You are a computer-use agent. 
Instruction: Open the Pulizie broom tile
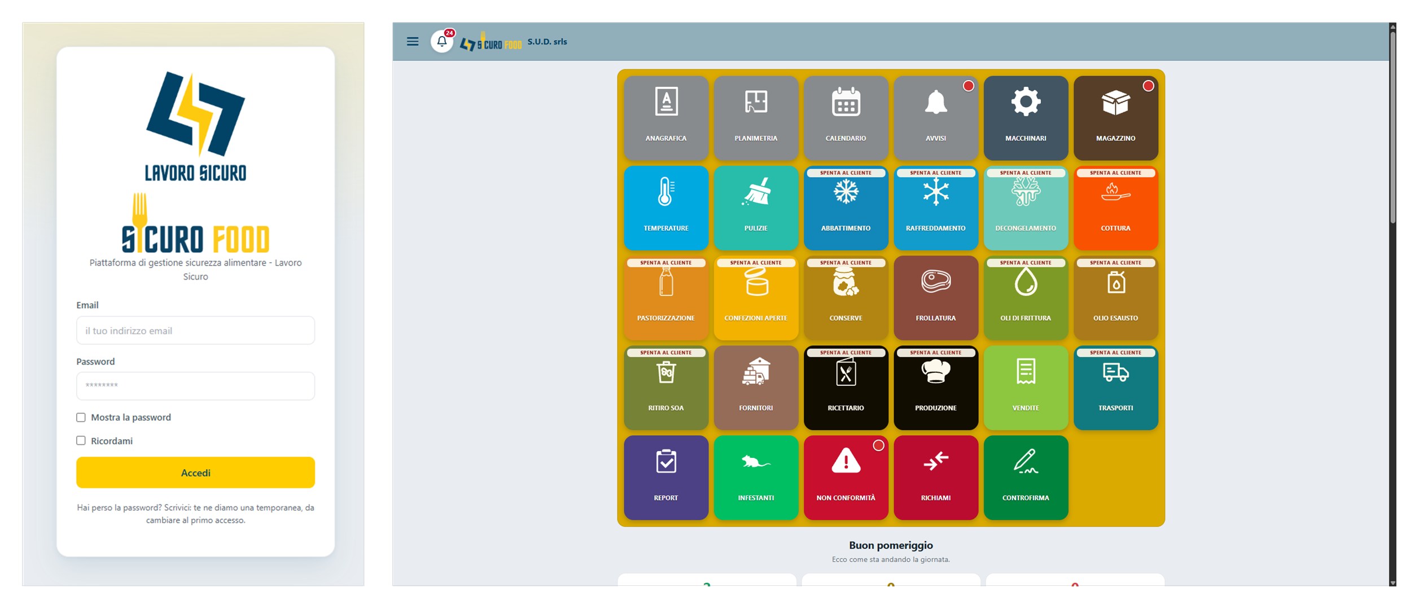756,208
